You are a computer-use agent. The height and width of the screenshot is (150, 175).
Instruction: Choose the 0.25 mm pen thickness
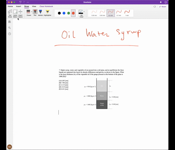(94, 13)
